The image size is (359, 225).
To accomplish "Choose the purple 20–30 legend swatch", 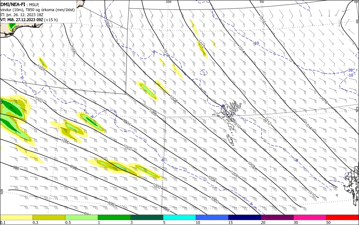I will point(277,217).
